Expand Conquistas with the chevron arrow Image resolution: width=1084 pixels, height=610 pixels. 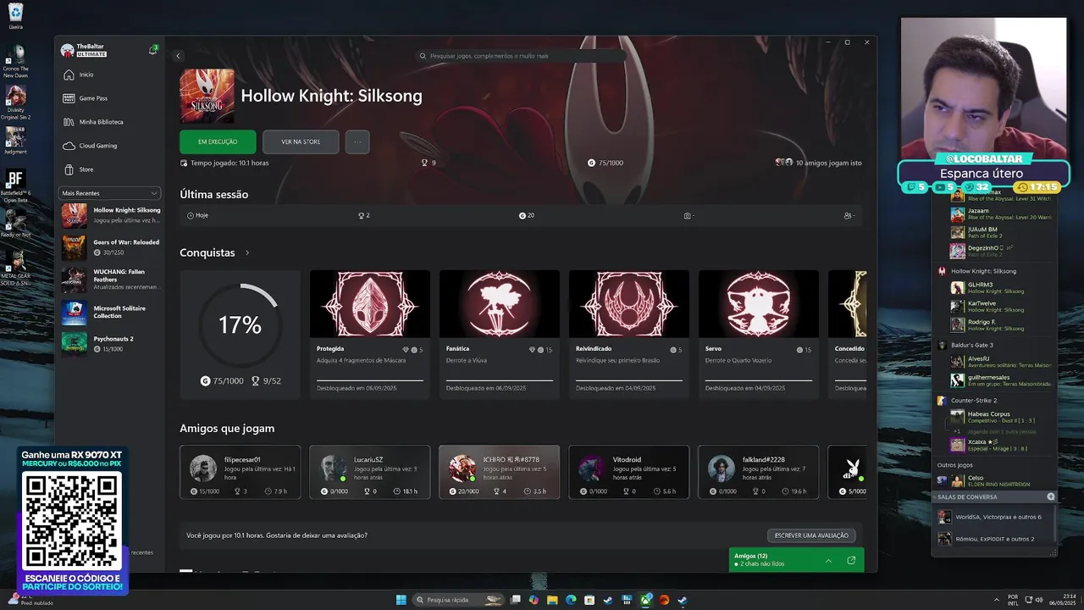247,252
